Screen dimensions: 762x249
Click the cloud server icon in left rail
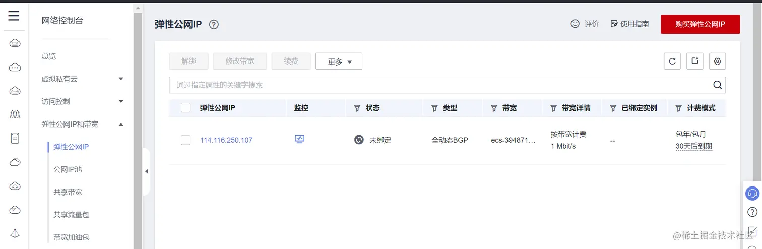[x=15, y=43]
